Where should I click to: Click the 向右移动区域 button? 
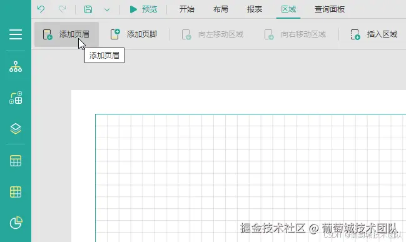pos(295,34)
